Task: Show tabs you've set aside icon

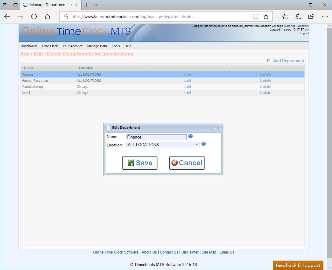Action: pyautogui.click(x=5, y=5)
